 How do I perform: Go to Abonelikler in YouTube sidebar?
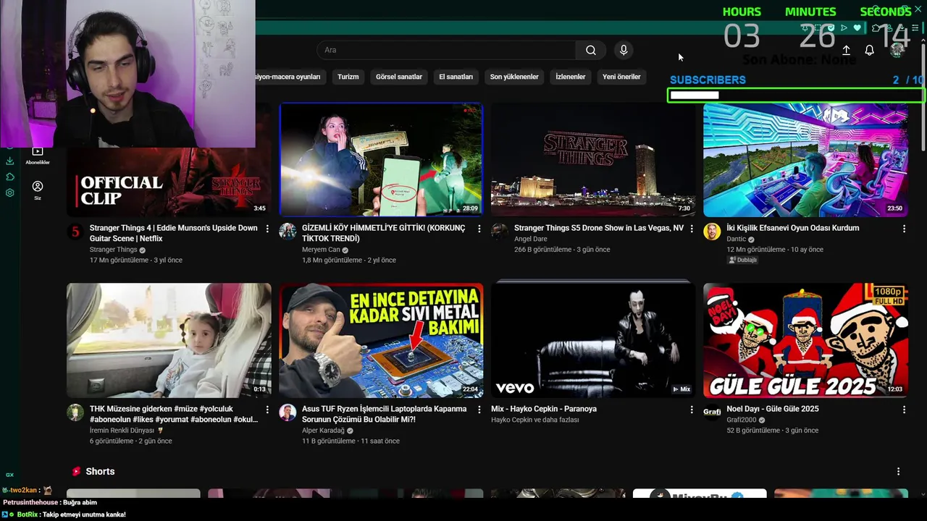(38, 156)
